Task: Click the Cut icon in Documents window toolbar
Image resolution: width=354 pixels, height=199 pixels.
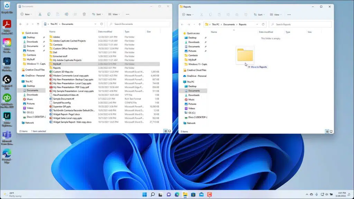Action: click(x=40, y=14)
